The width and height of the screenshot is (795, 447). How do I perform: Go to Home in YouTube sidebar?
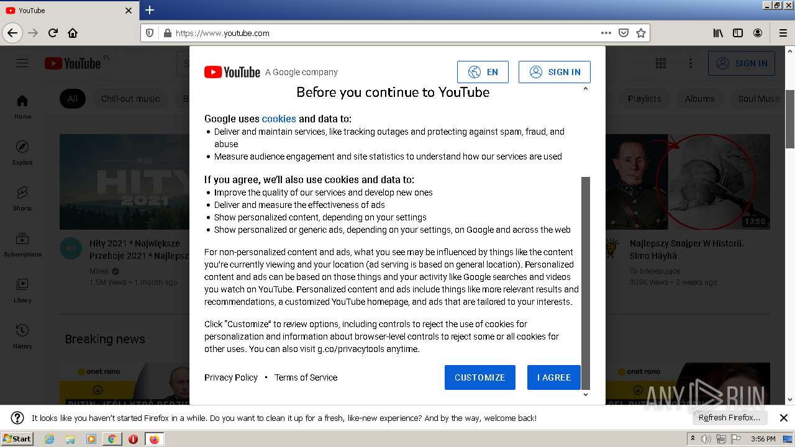pos(22,106)
